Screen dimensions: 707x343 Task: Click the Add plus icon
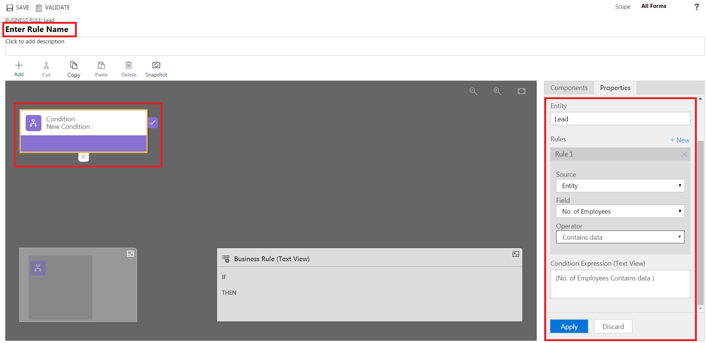19,66
